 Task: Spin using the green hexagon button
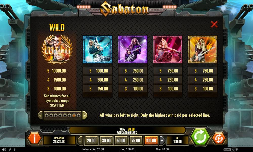(x=200, y=137)
